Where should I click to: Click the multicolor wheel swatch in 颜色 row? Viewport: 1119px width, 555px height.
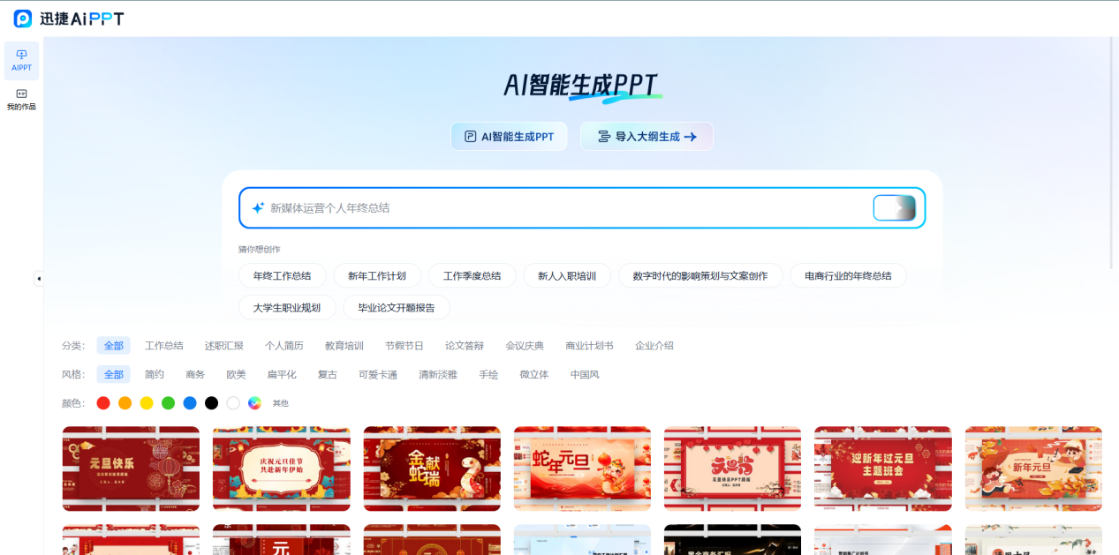coord(253,402)
